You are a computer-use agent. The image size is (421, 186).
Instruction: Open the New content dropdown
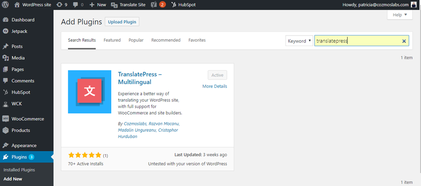98,5
